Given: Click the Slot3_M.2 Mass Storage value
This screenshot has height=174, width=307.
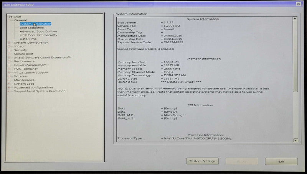Looking at the screenshot, I should click(x=174, y=115).
